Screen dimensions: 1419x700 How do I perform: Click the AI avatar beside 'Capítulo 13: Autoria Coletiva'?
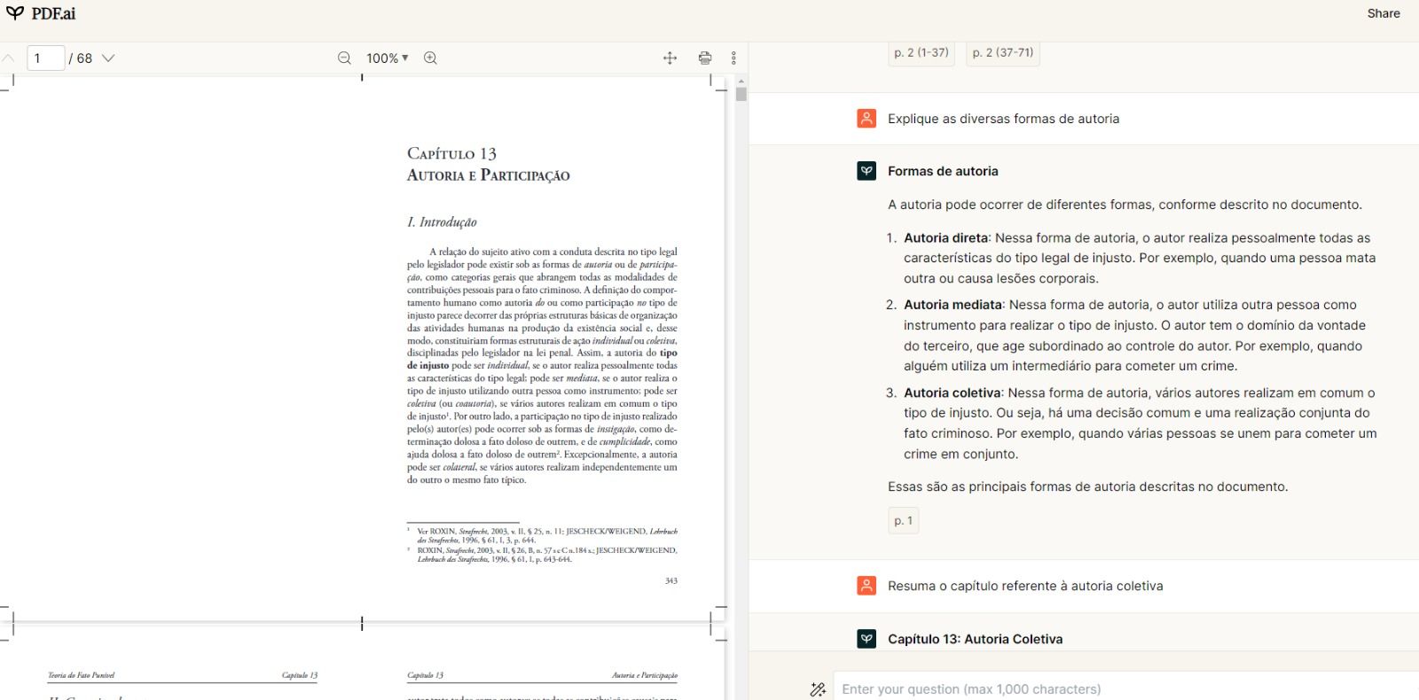pyautogui.click(x=866, y=639)
